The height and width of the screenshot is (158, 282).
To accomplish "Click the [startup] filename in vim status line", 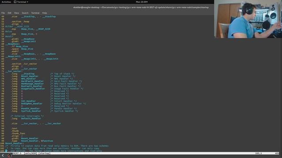I will [44, 153].
